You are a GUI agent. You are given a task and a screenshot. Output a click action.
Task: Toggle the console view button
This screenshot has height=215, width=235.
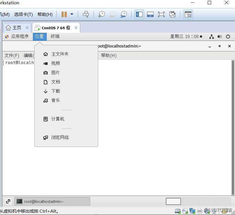click(188, 14)
